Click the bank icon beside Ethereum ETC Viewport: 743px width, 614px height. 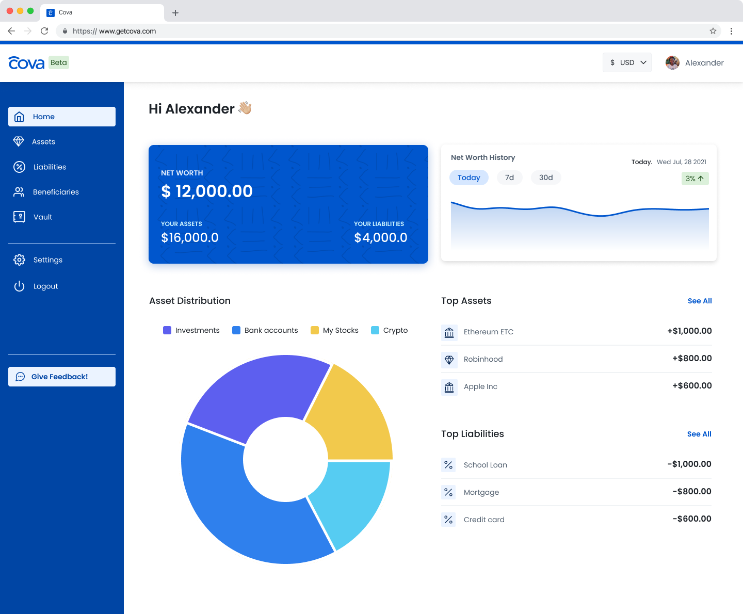(449, 332)
